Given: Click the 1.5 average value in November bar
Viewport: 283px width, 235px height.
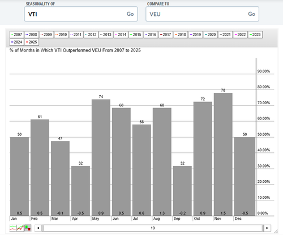Looking at the screenshot, I should (x=223, y=213).
